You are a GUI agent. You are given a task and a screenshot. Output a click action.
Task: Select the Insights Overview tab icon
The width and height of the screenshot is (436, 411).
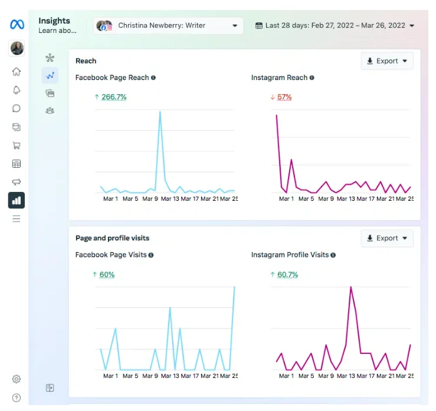pos(50,58)
